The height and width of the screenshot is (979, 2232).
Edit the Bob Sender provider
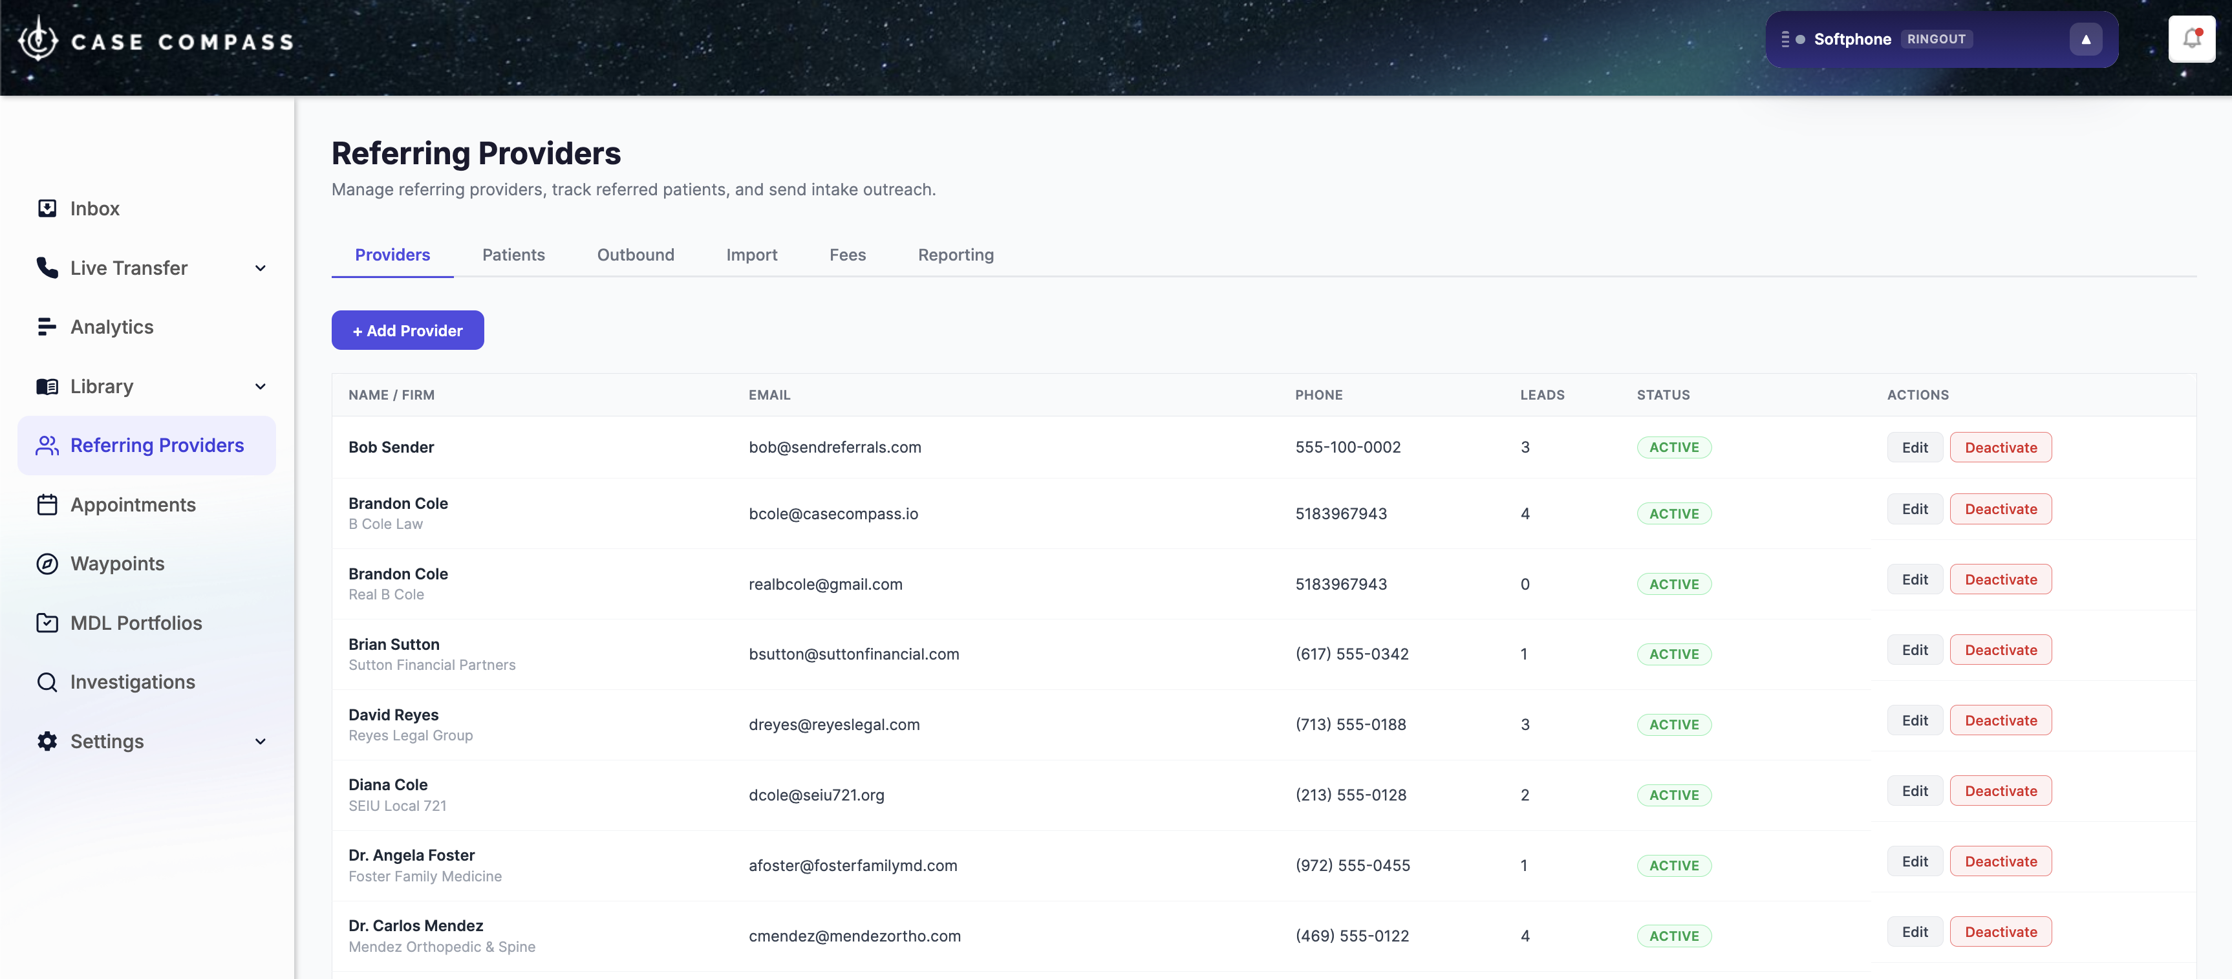pyautogui.click(x=1914, y=447)
